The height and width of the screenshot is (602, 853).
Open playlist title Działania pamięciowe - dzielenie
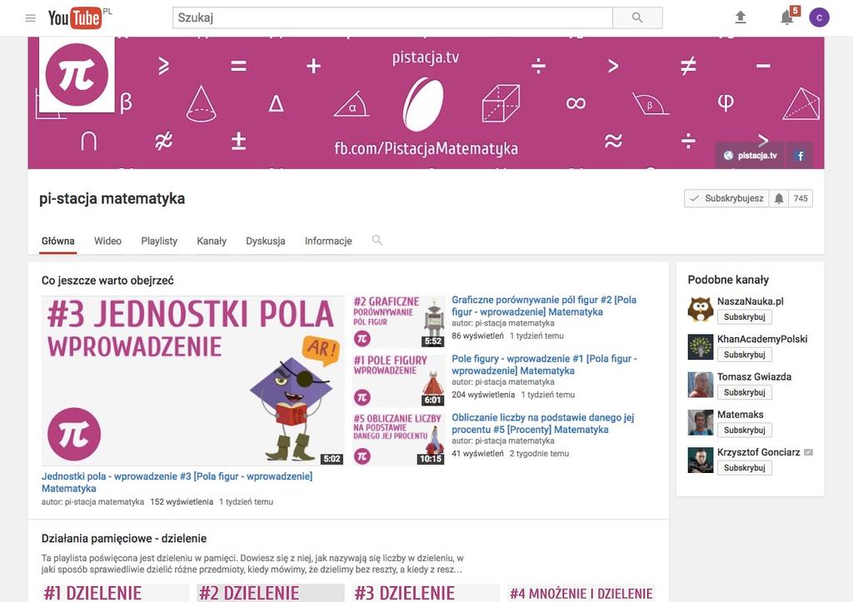[124, 539]
